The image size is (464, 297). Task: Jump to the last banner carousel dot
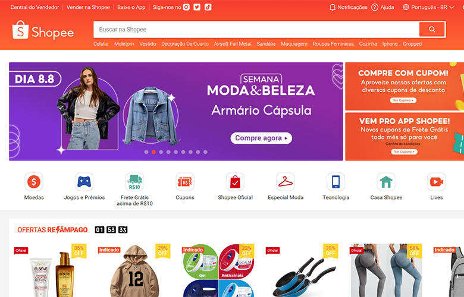tap(205, 152)
